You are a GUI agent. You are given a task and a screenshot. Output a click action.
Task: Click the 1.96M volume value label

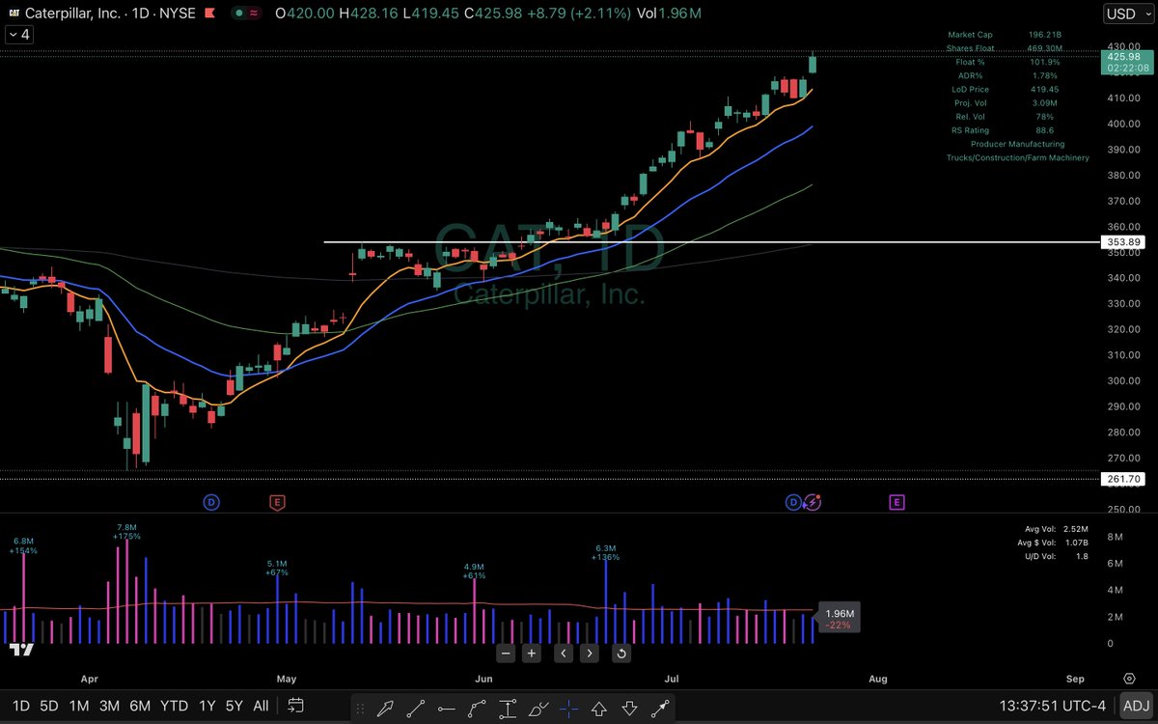tap(840, 613)
